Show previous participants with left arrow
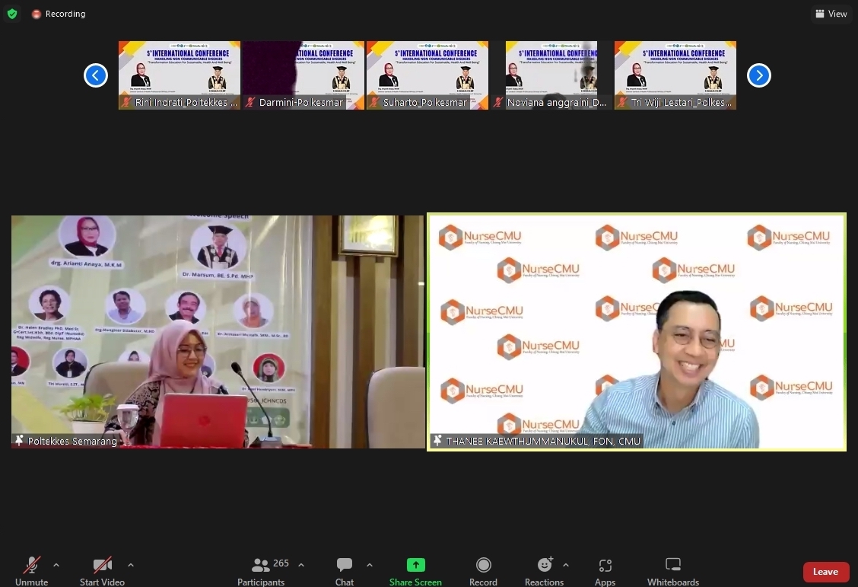Screen dimensions: 858x587 [x=96, y=75]
